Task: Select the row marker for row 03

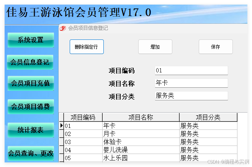Action: click(62, 142)
